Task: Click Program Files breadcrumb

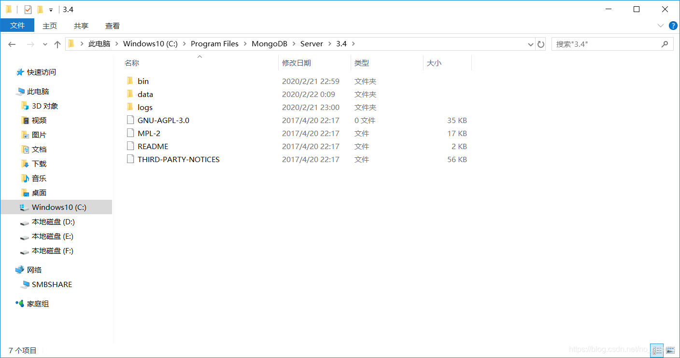Action: [x=214, y=44]
